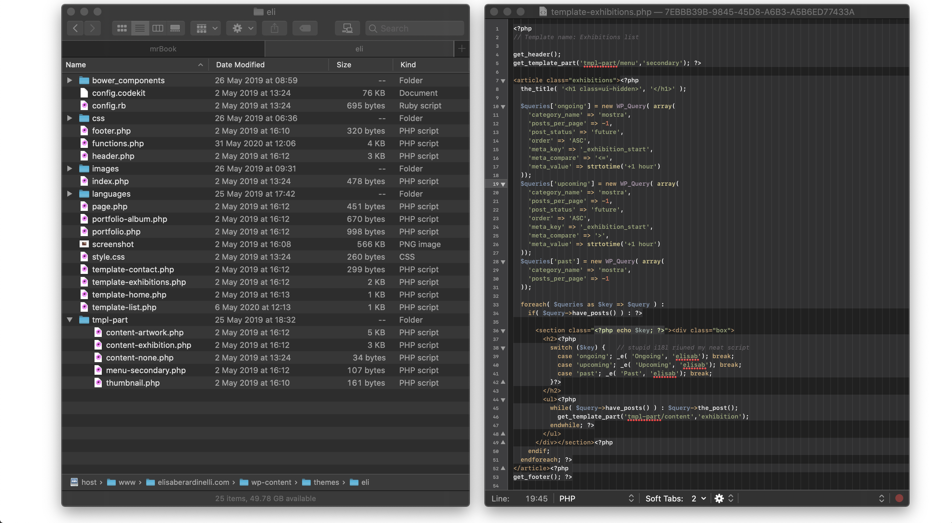Viewport: 952px width, 523px height.
Task: Select the template-list.php file
Action: pos(265,307)
